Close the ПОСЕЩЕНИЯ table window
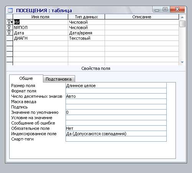 coord(177,9)
